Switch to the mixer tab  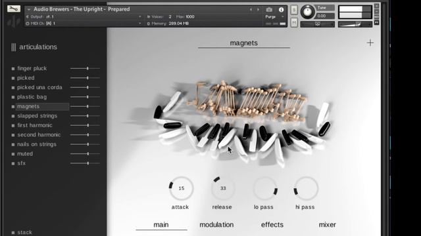pyautogui.click(x=328, y=225)
